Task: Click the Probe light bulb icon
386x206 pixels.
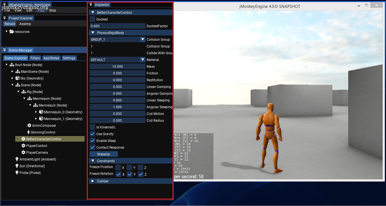Action: [17, 173]
